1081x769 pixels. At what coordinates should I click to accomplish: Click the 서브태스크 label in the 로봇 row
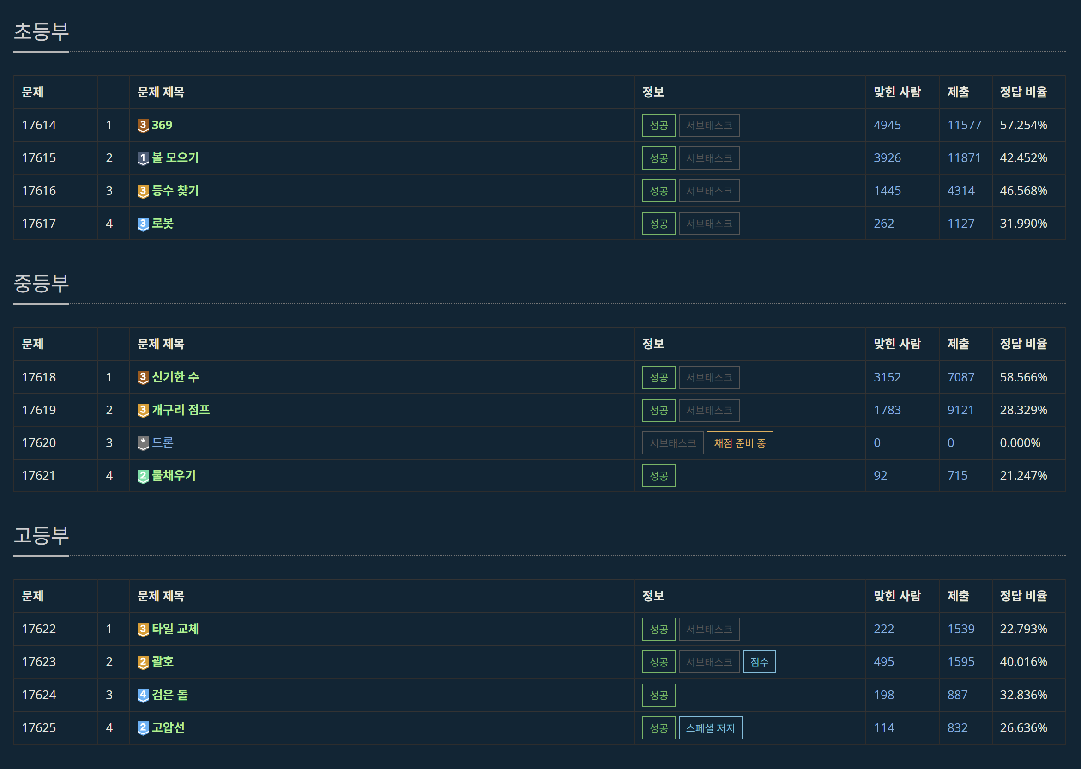point(709,224)
